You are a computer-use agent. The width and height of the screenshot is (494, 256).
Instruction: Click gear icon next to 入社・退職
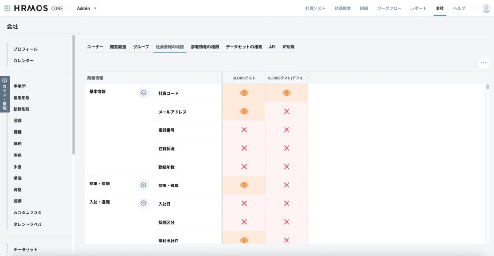143,203
